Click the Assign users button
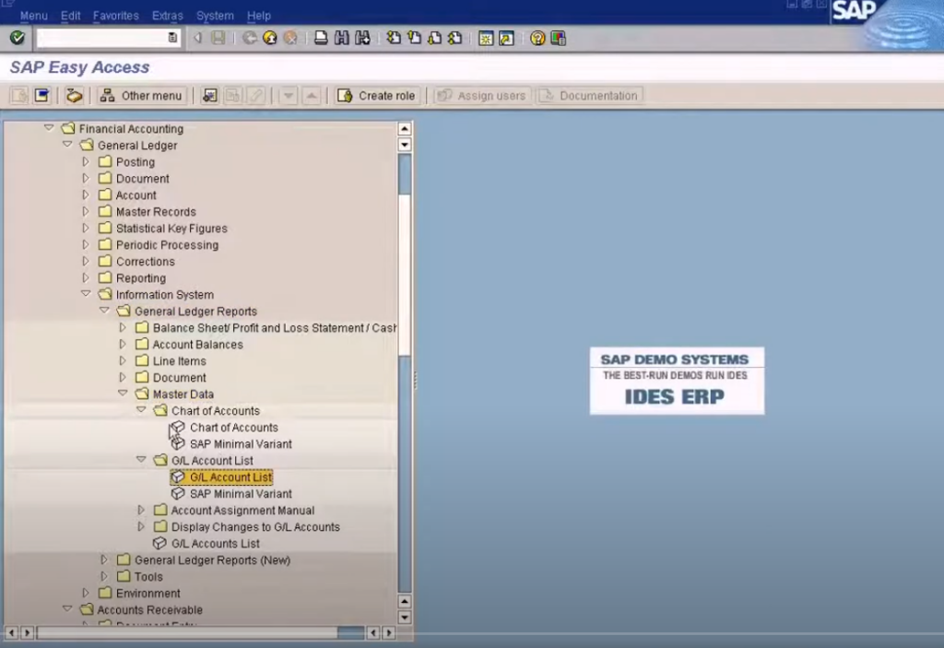Viewport: 944px width, 648px height. point(481,95)
